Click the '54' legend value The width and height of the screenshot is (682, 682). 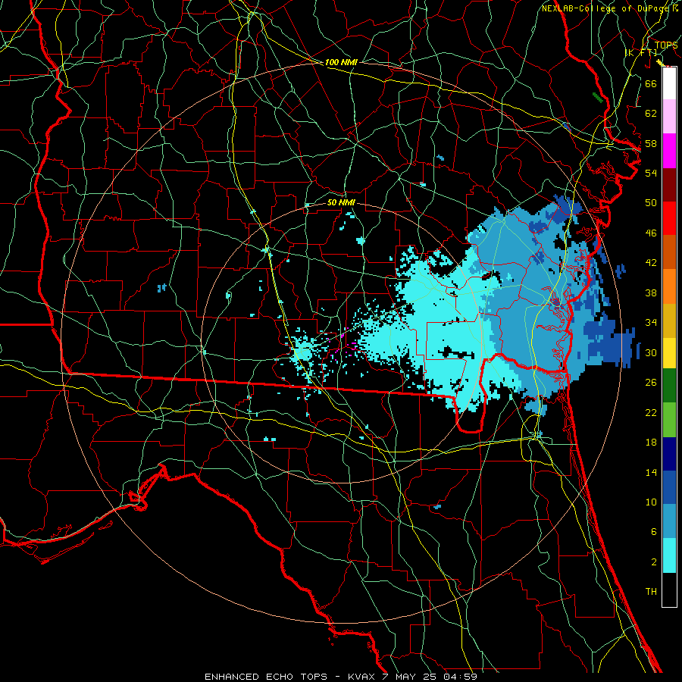(651, 173)
